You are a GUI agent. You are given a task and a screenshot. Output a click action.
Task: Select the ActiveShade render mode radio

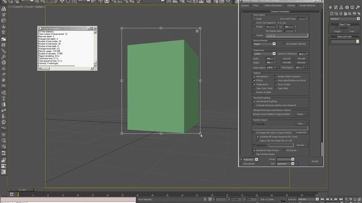click(x=242, y=164)
